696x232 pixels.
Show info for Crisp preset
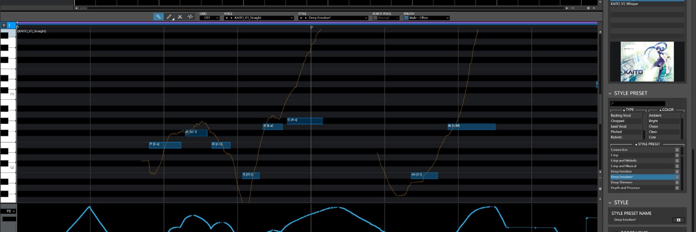pyautogui.click(x=677, y=155)
